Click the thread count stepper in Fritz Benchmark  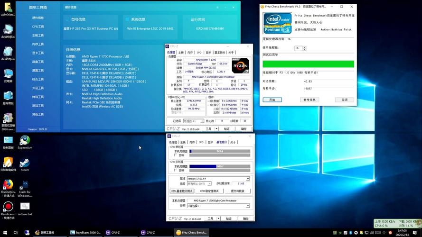point(304,48)
